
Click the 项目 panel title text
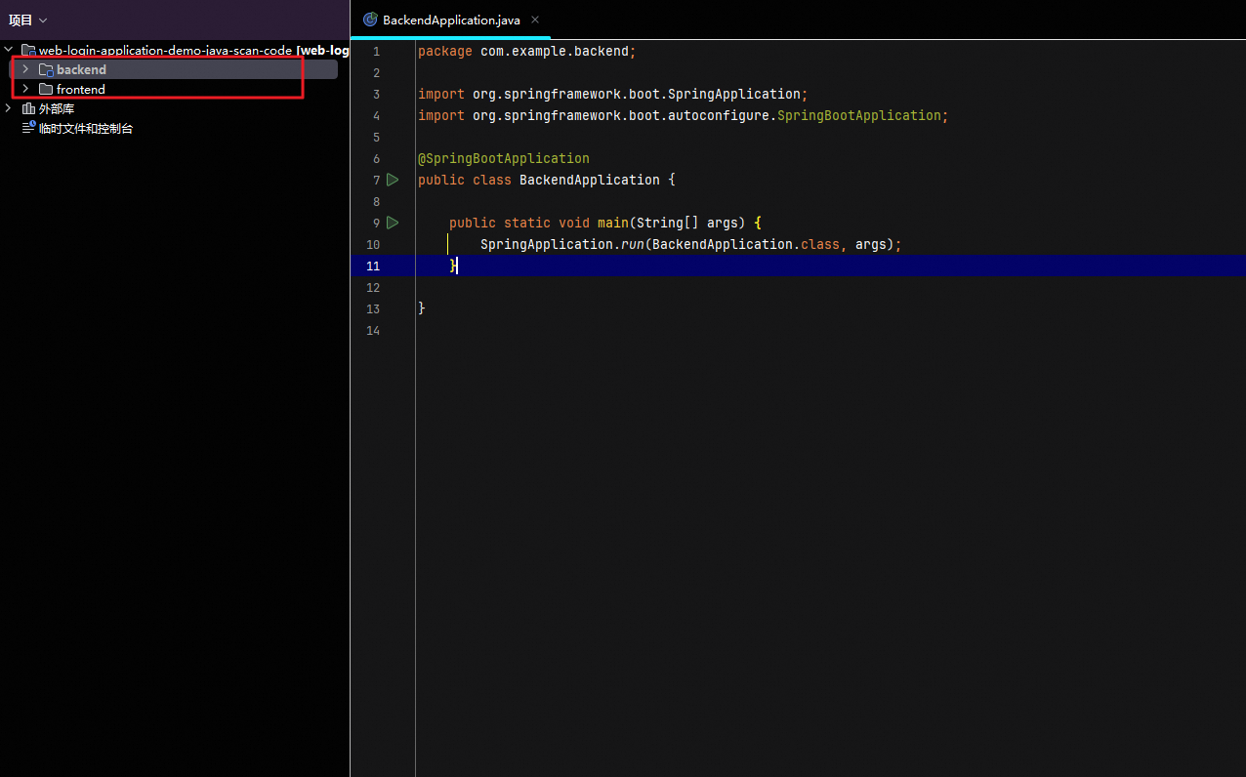pos(21,20)
